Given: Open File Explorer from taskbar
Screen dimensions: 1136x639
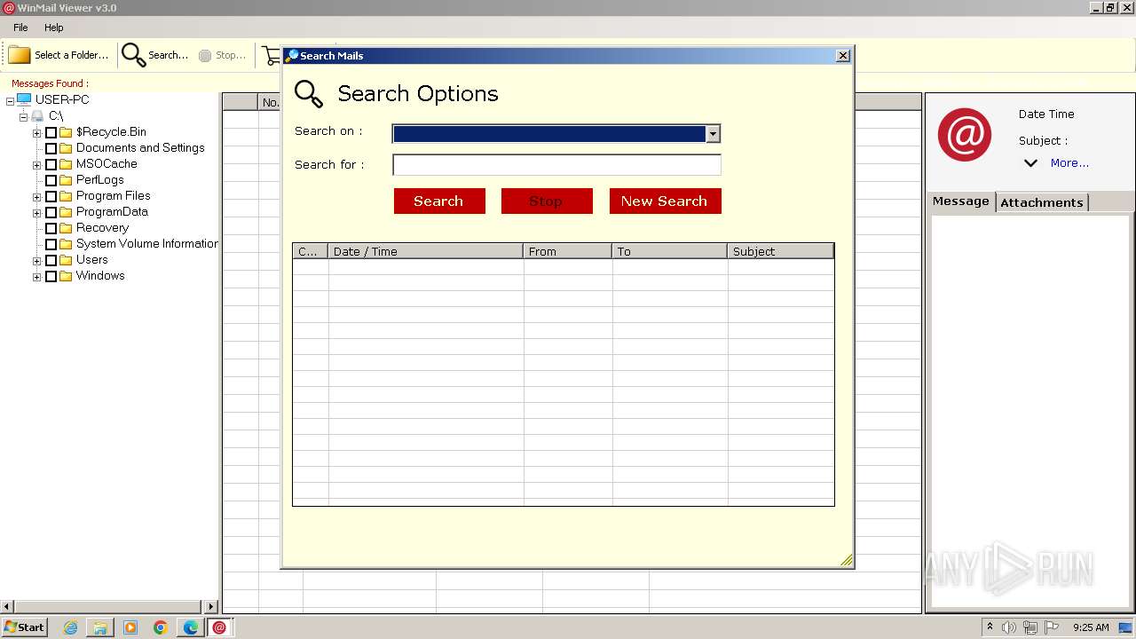Looking at the screenshot, I should pyautogui.click(x=100, y=627).
